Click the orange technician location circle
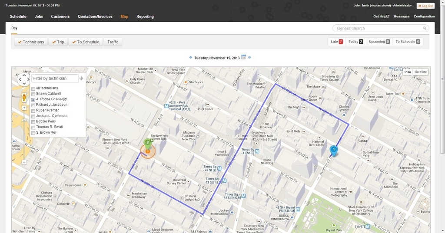Screen dimensions: 445x233 (148, 152)
